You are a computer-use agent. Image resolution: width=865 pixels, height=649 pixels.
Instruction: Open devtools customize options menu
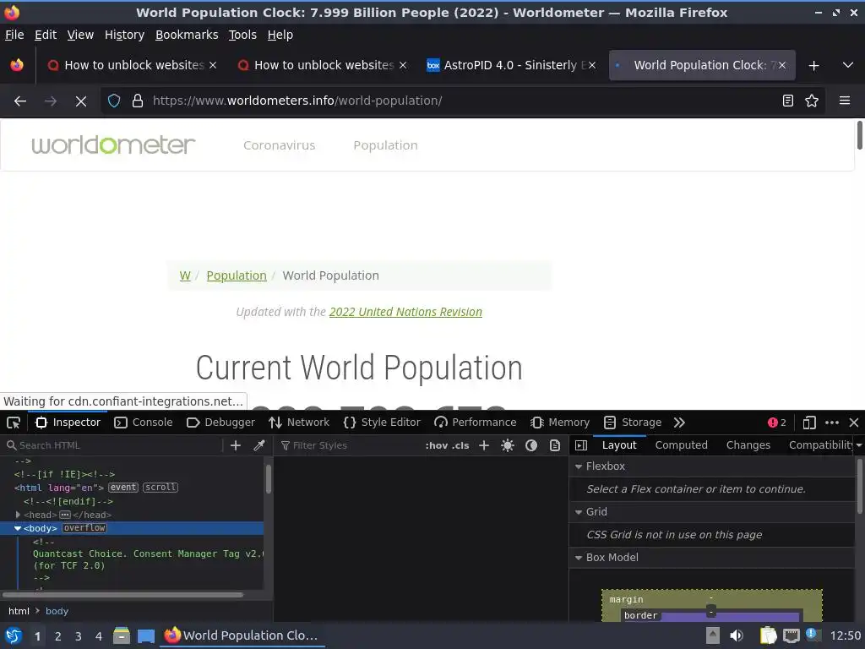(x=832, y=423)
